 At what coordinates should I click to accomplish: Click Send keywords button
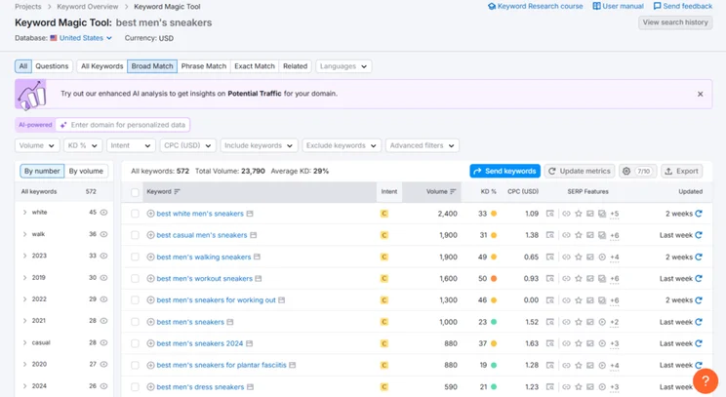point(505,171)
